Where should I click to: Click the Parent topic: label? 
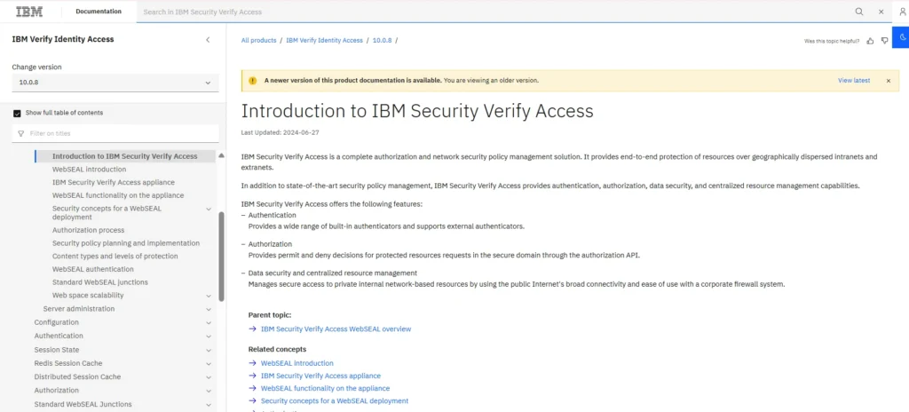(270, 315)
